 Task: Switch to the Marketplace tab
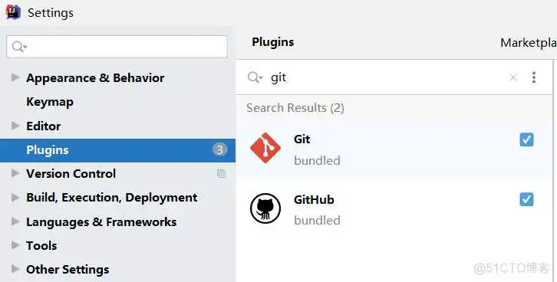[529, 43]
